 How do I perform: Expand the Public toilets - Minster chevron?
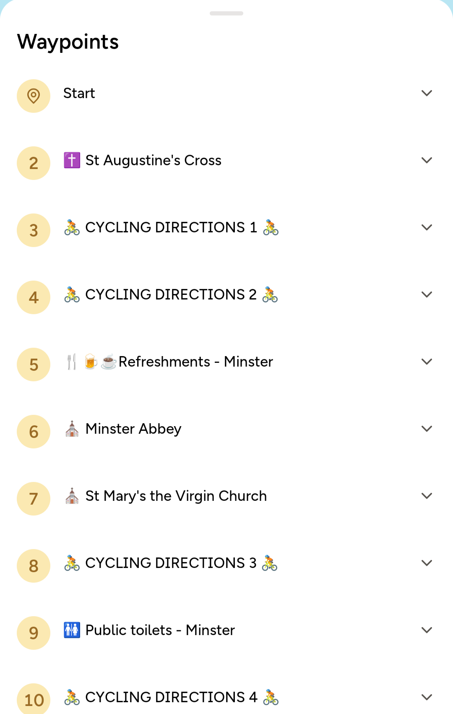[427, 630]
